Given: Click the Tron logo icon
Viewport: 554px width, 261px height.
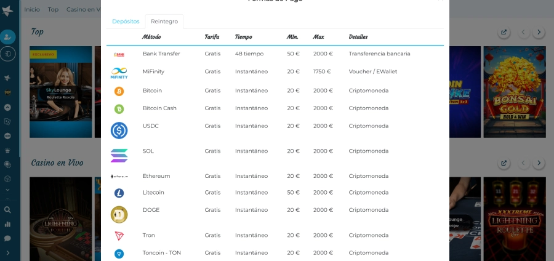Looking at the screenshot, I should pyautogui.click(x=119, y=236).
